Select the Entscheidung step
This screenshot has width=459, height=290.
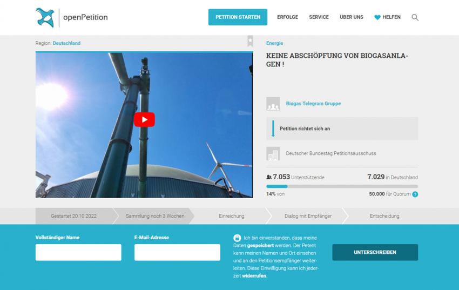[384, 216]
